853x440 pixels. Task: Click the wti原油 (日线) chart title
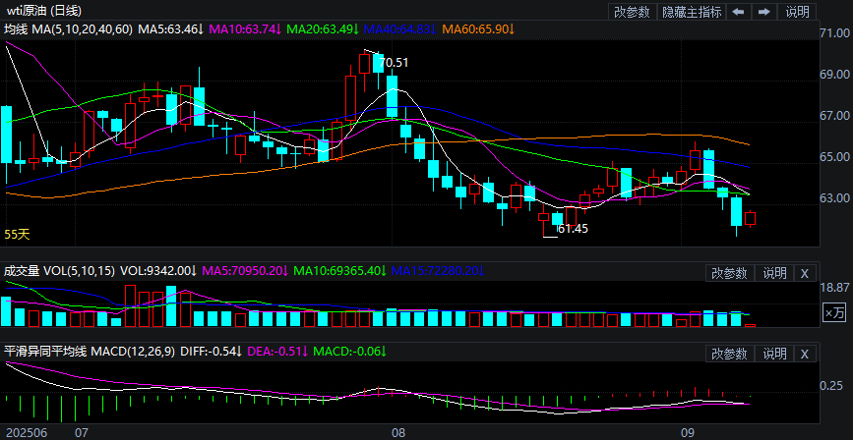(x=44, y=11)
